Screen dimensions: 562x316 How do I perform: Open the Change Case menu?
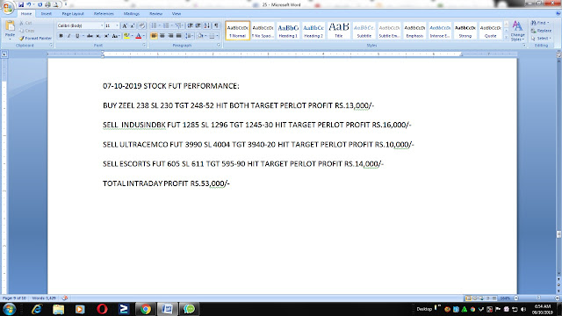point(115,36)
